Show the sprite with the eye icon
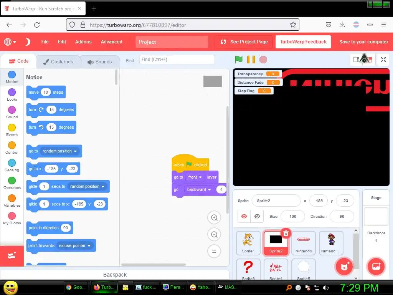Viewport: 393px width, 295px height. pyautogui.click(x=244, y=216)
